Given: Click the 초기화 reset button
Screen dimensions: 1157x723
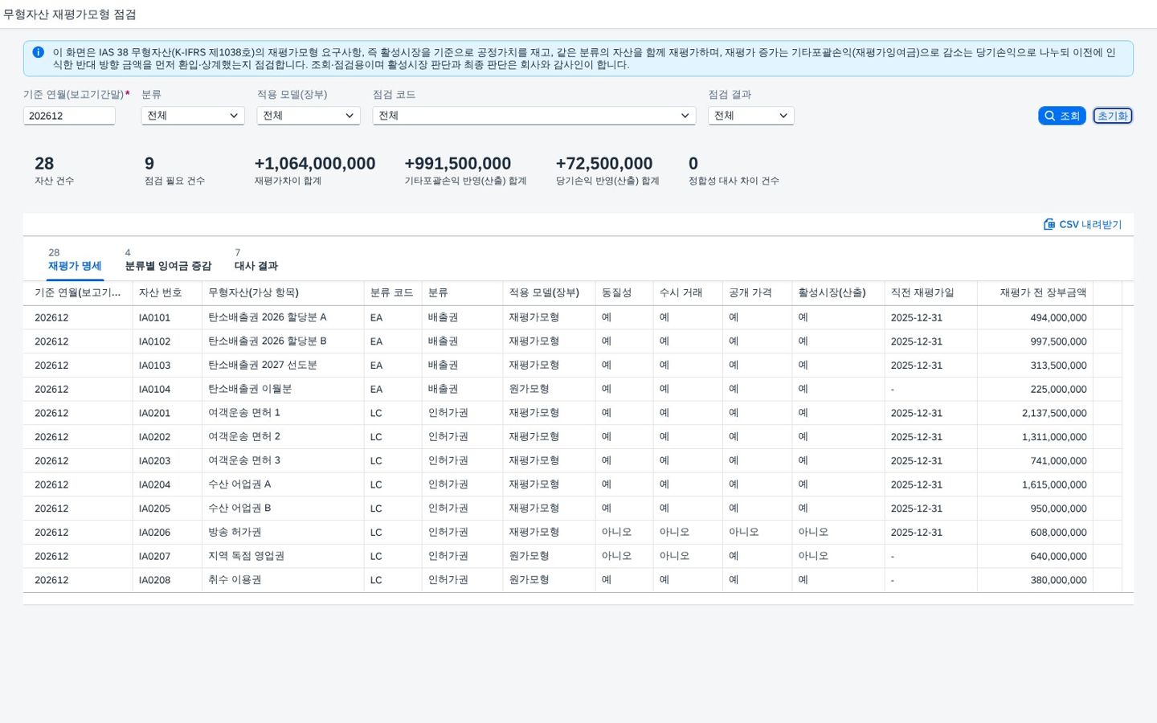Looking at the screenshot, I should [1113, 116].
